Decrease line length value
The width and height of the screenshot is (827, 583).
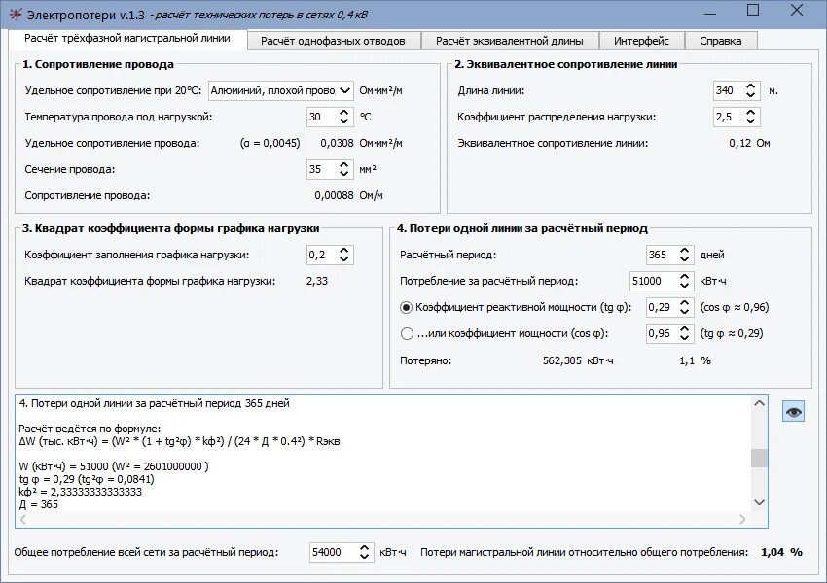(750, 95)
